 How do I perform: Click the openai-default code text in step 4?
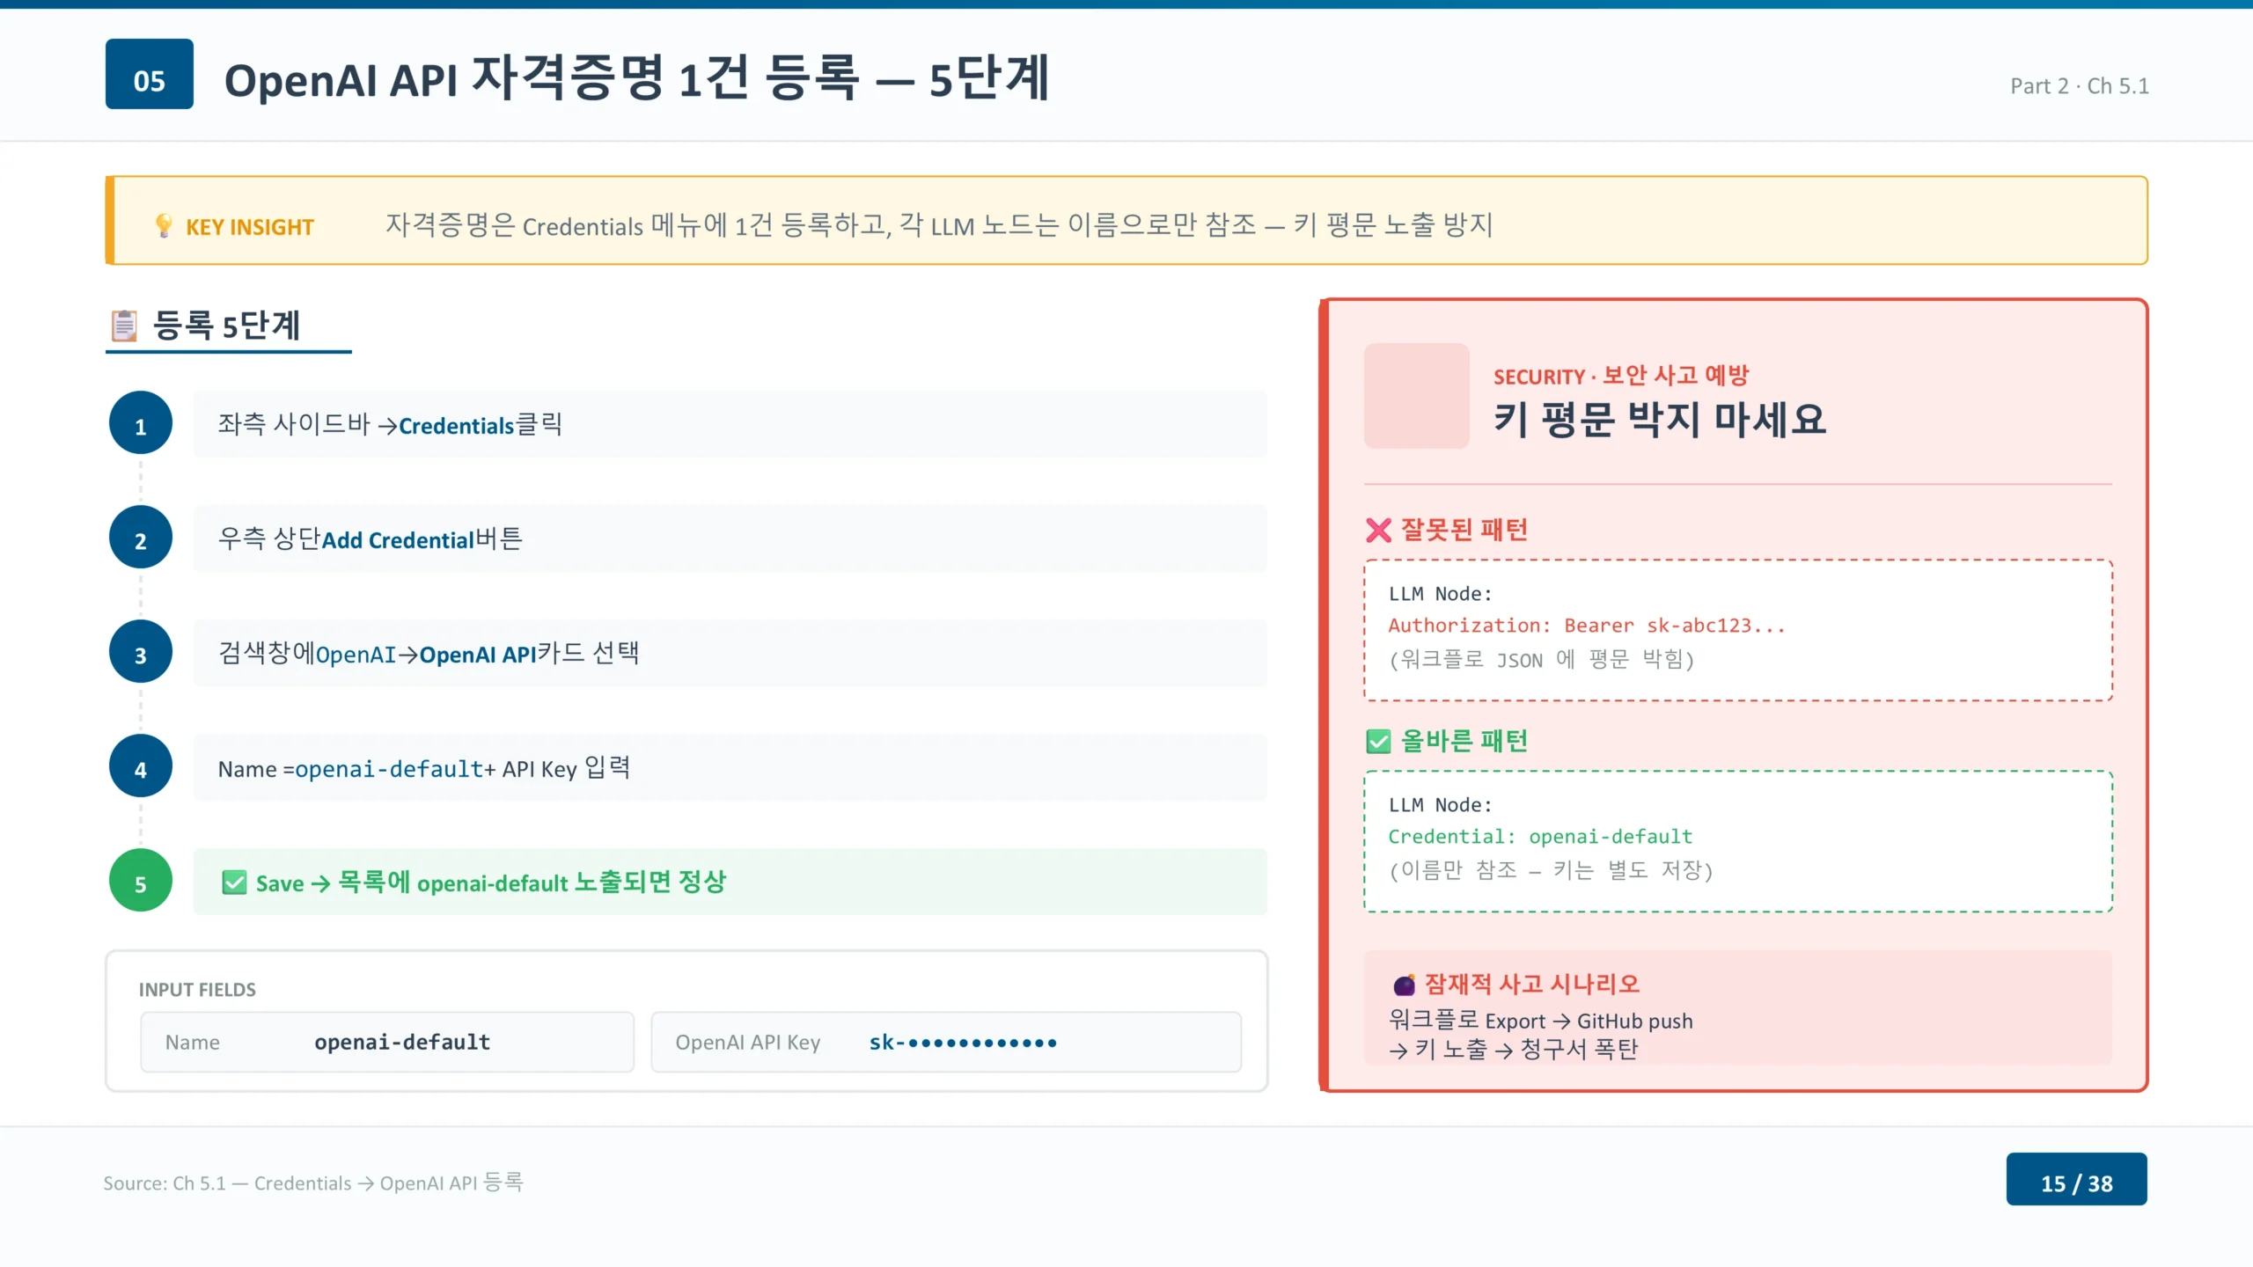389,769
